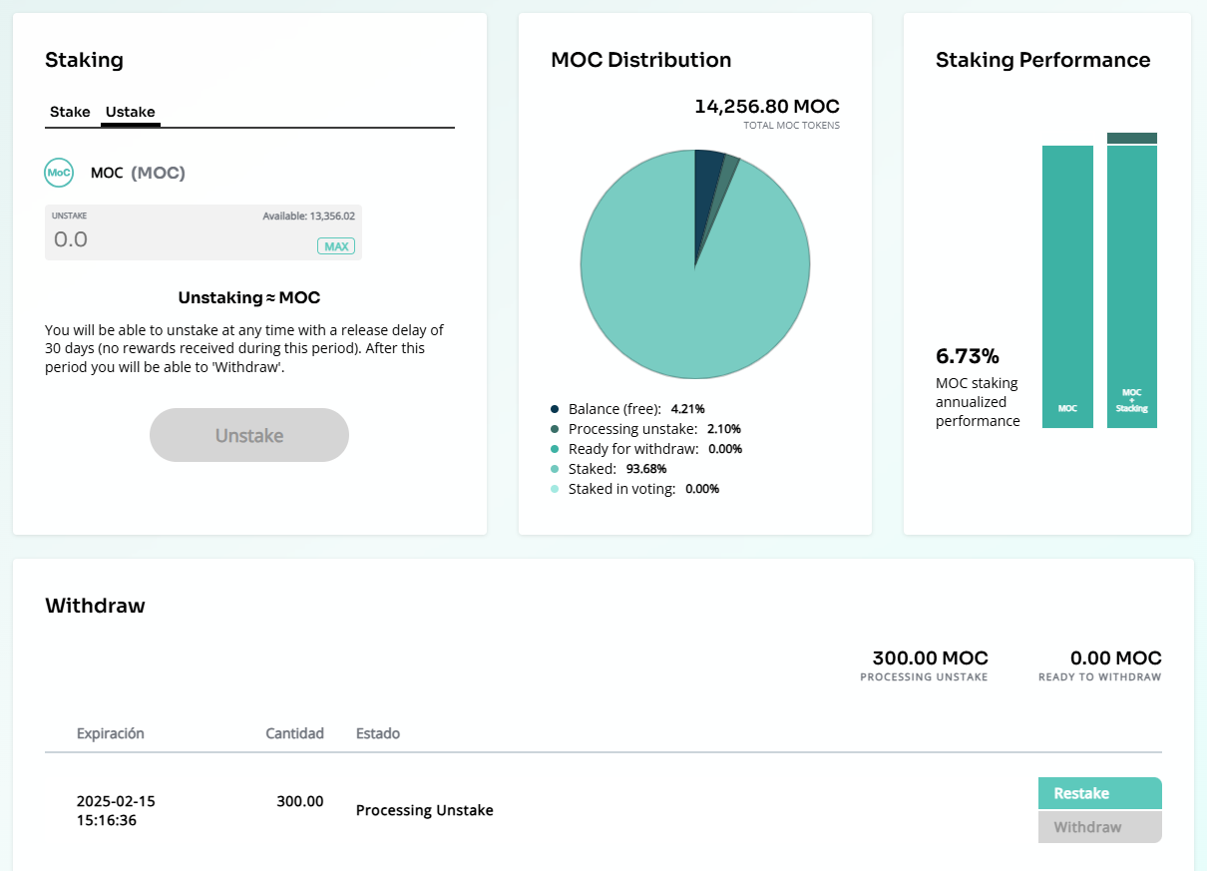
Task: Click the MoC token logo icon
Action: [x=59, y=173]
